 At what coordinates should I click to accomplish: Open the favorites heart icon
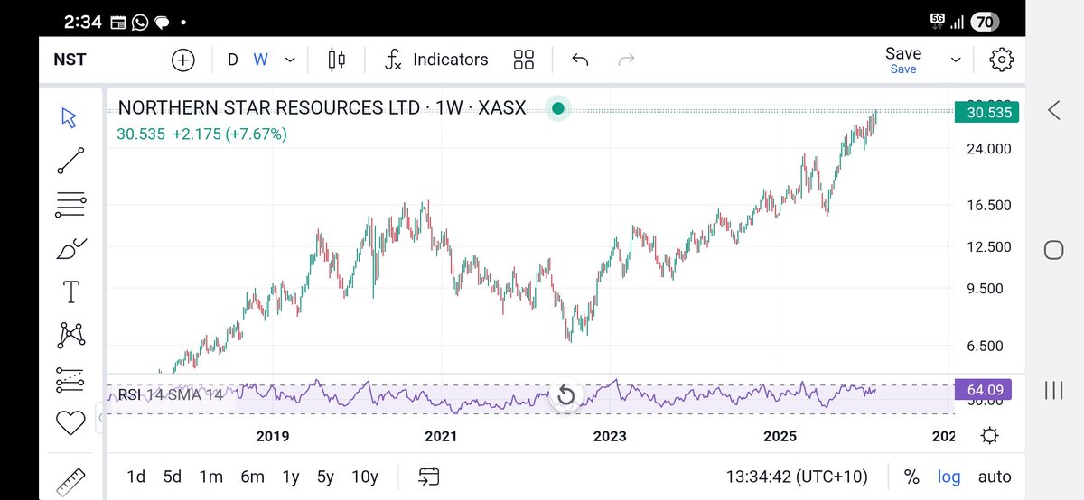click(x=70, y=422)
